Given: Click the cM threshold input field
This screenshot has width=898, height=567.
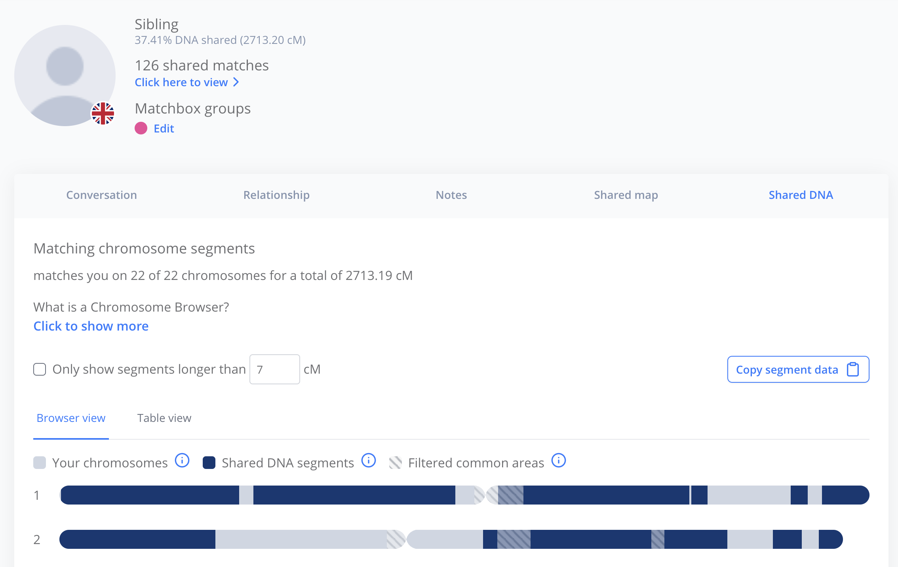Looking at the screenshot, I should pos(275,369).
